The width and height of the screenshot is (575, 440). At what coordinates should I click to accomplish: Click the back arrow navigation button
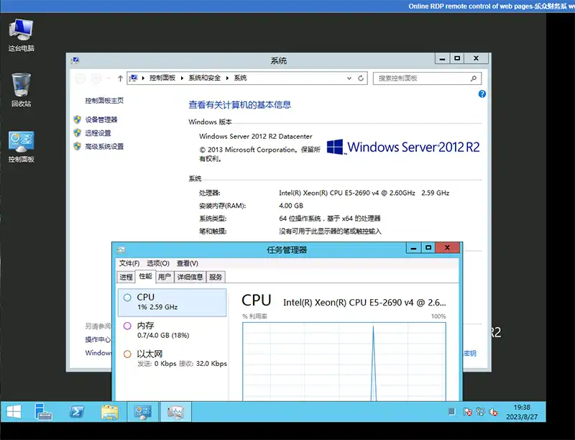point(80,78)
